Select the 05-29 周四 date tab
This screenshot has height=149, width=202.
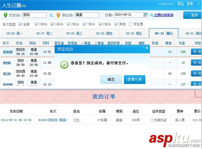(104, 34)
